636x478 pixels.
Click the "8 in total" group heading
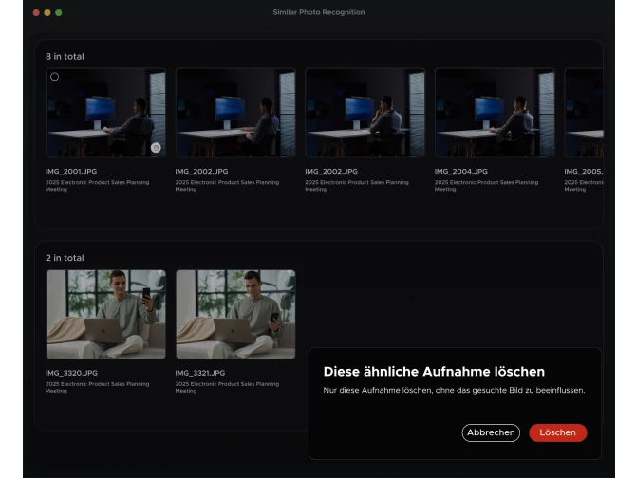click(65, 57)
